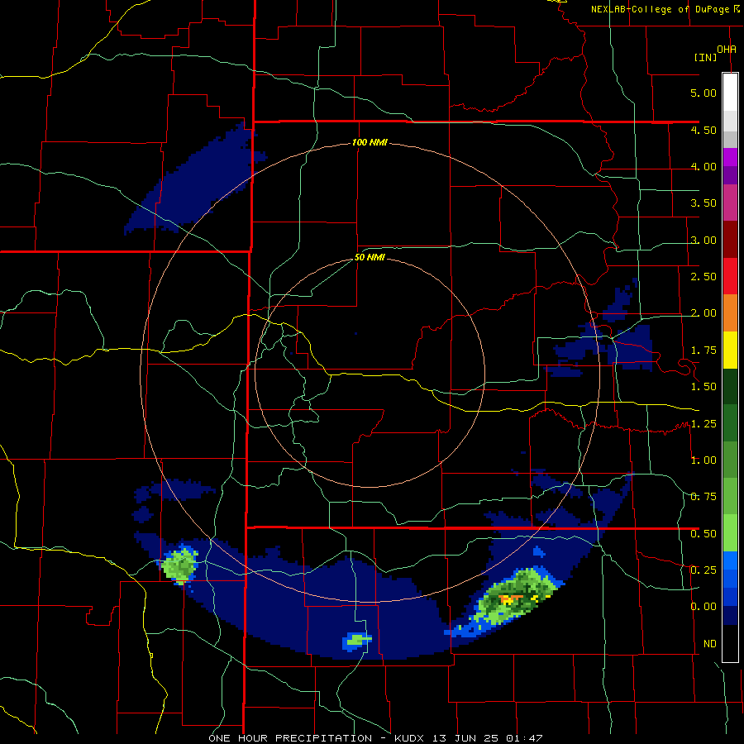Image resolution: width=744 pixels, height=744 pixels.
Task: Click the 5.00 legend value
Action: [703, 93]
